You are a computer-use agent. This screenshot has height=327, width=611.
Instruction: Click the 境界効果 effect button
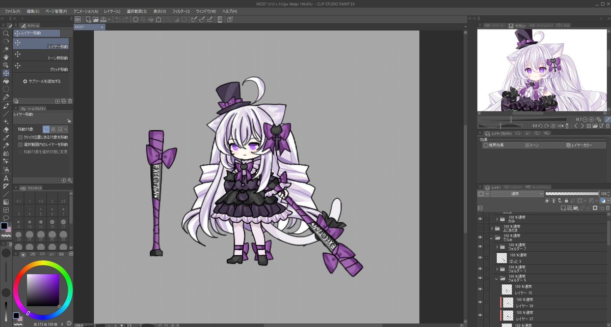pyautogui.click(x=494, y=145)
